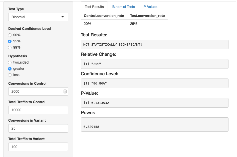Open the Test Type dropdown showing Binomial
Viewport: 237px width, 157px height.
(x=38, y=17)
